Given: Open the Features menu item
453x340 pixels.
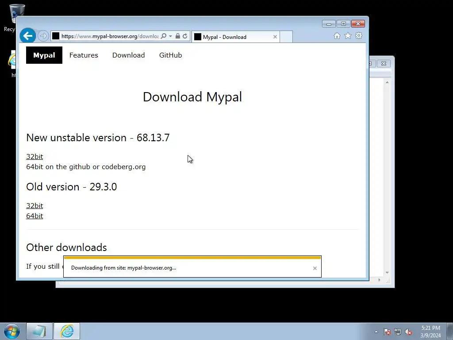Looking at the screenshot, I should [84, 55].
